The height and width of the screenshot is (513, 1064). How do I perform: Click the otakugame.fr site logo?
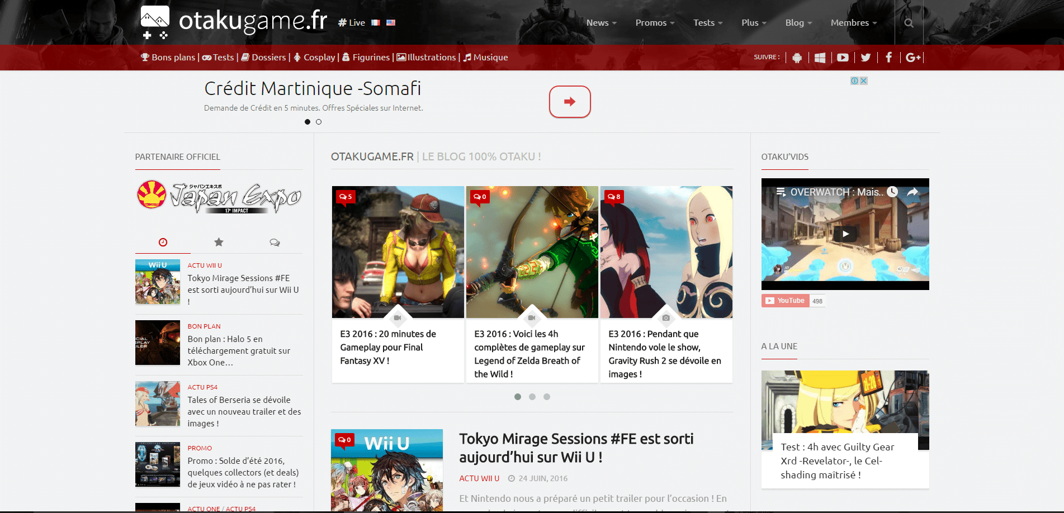tap(234, 22)
